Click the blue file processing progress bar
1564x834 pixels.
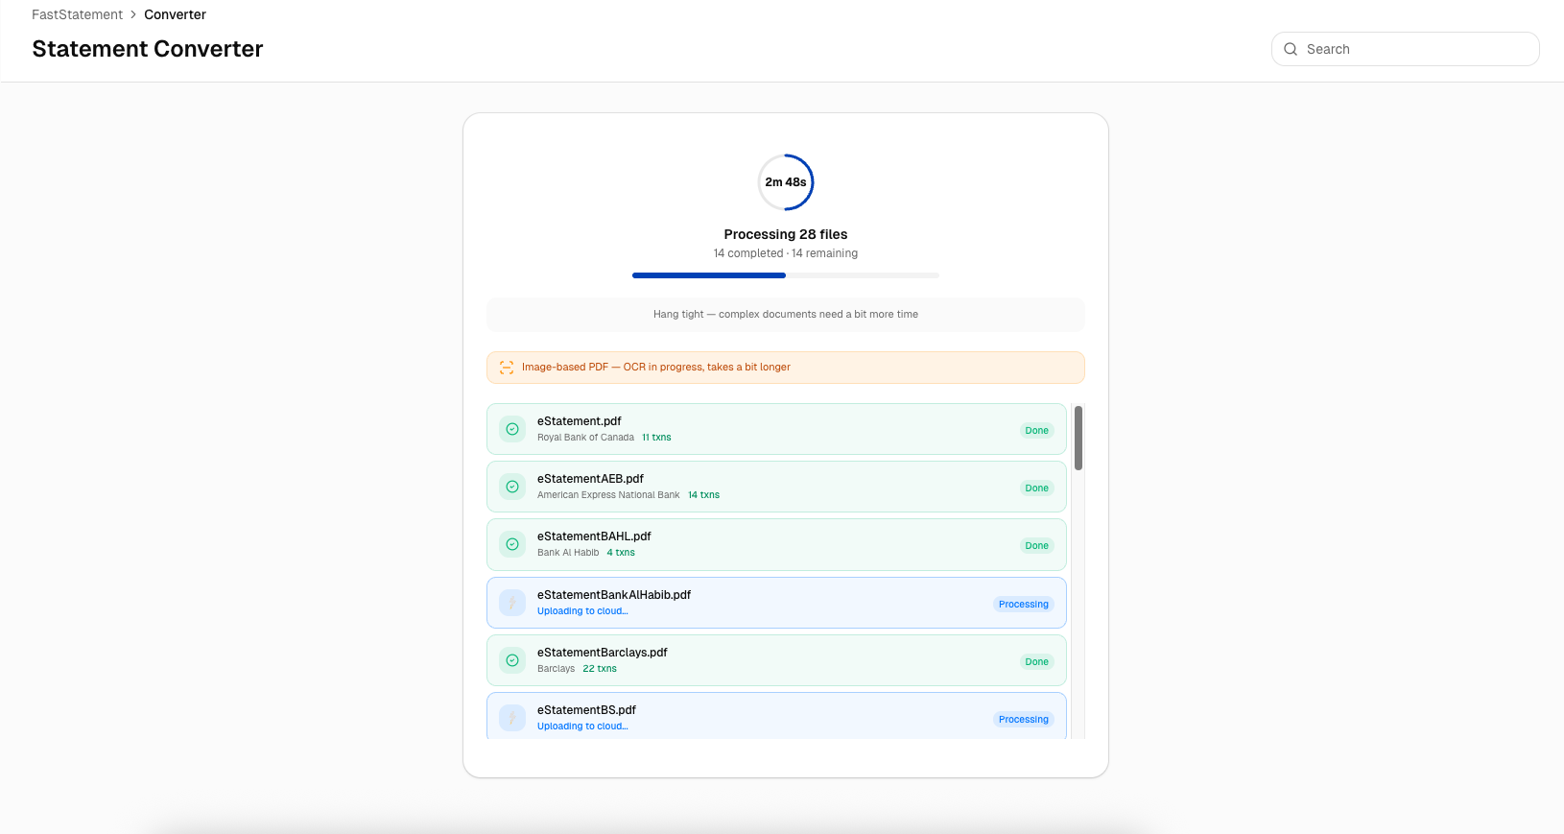tap(709, 275)
